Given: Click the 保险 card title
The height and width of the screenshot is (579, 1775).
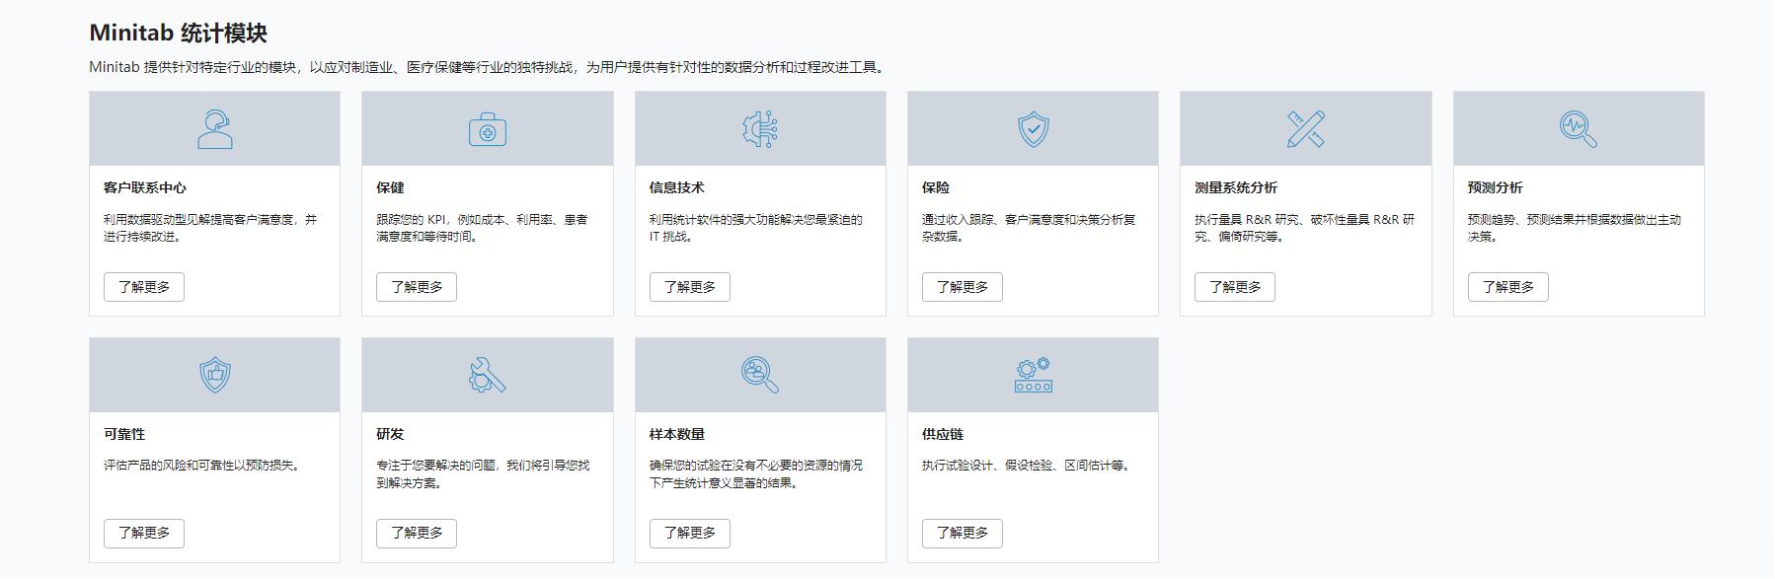Looking at the screenshot, I should pos(936,187).
